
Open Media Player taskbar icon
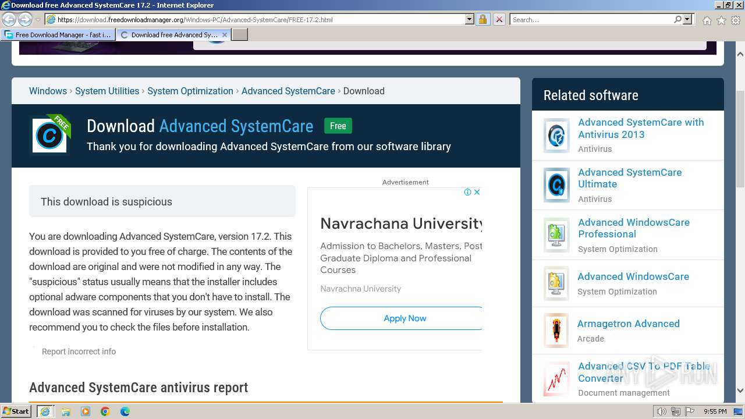86,411
